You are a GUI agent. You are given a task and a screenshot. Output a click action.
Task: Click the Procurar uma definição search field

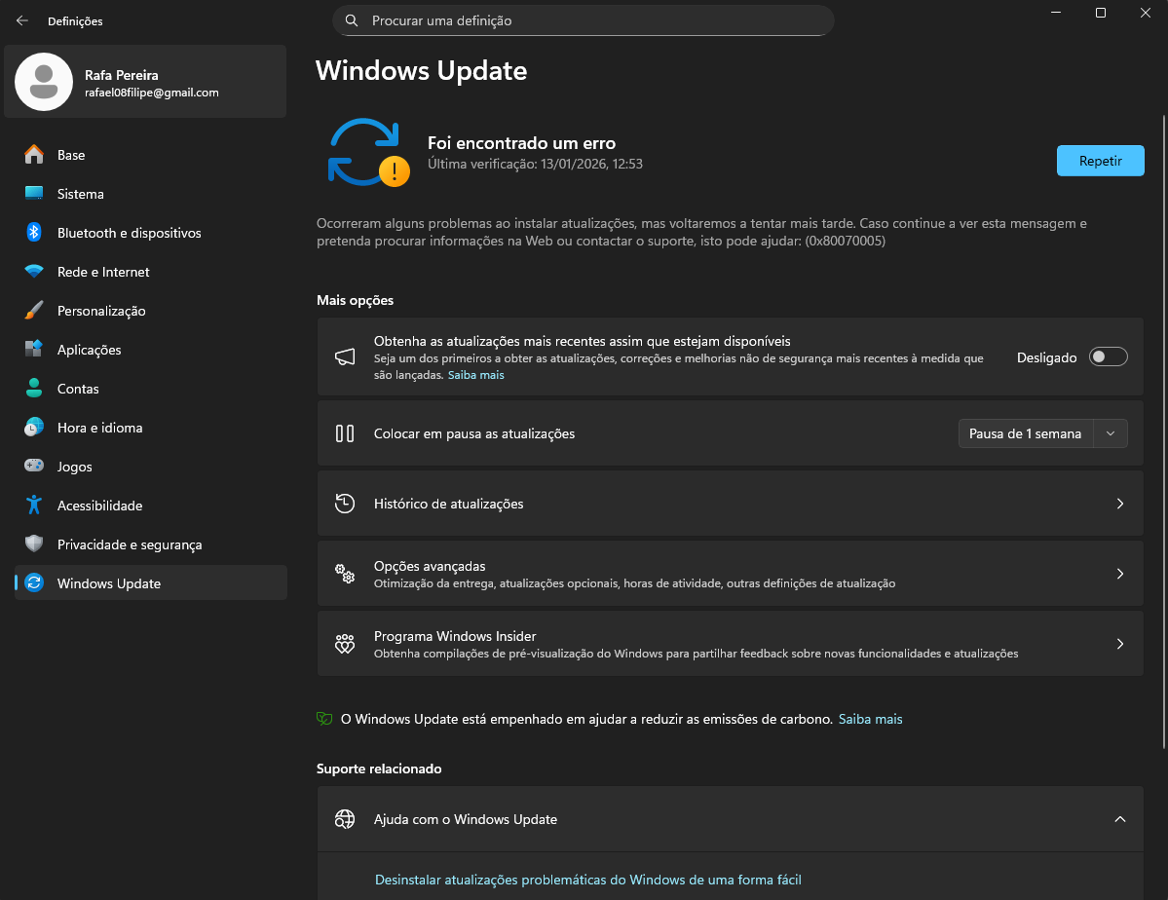point(584,20)
